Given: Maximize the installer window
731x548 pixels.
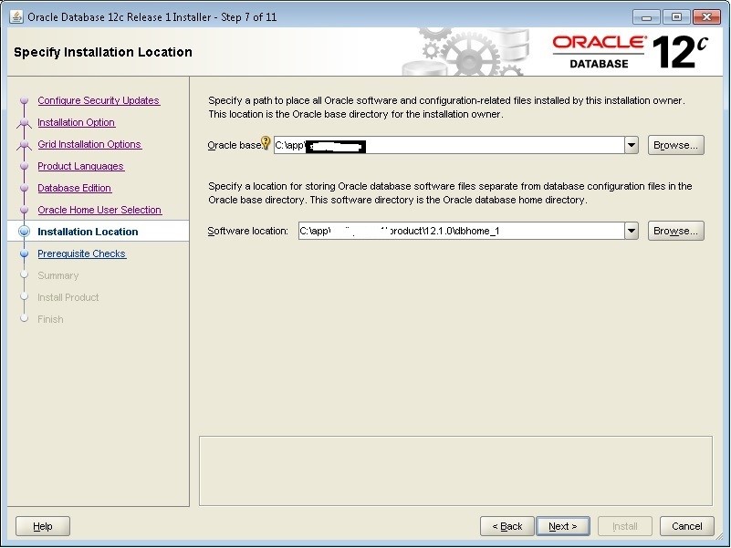Looking at the screenshot, I should point(676,17).
